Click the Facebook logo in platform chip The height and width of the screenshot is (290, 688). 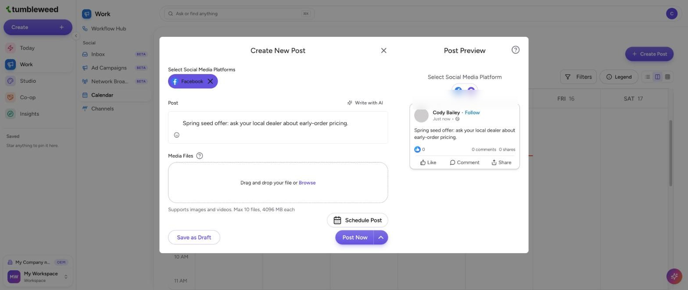(175, 81)
